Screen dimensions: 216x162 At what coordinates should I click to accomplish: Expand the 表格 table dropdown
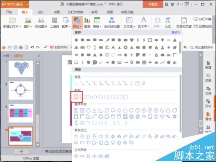click(x=97, y=23)
